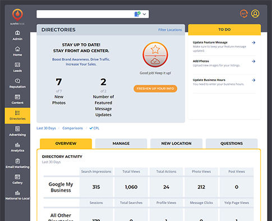Open the Content sidebar icon
This screenshot has height=221, width=272.
[x=17, y=97]
